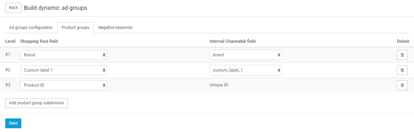The height and width of the screenshot is (132, 414).
Task: Open the internal field dropdown showing brand
Action: coord(245,55)
